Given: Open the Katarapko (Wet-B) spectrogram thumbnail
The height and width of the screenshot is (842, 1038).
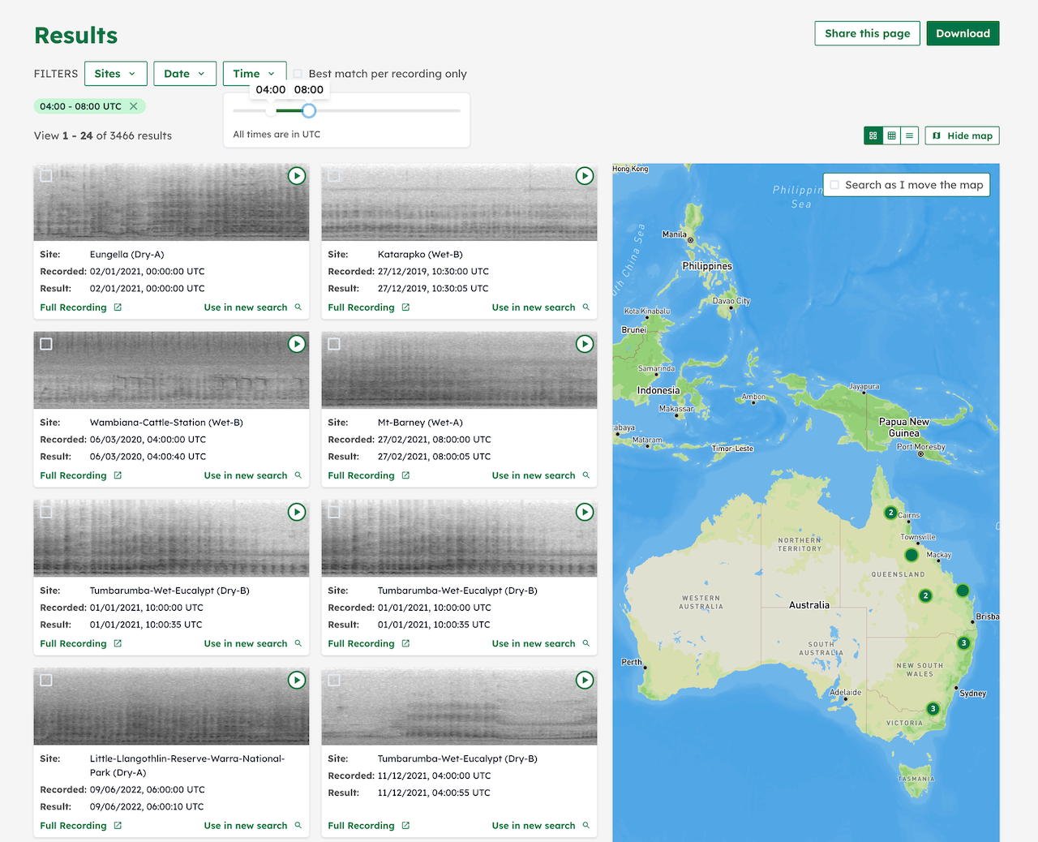Looking at the screenshot, I should click(459, 202).
